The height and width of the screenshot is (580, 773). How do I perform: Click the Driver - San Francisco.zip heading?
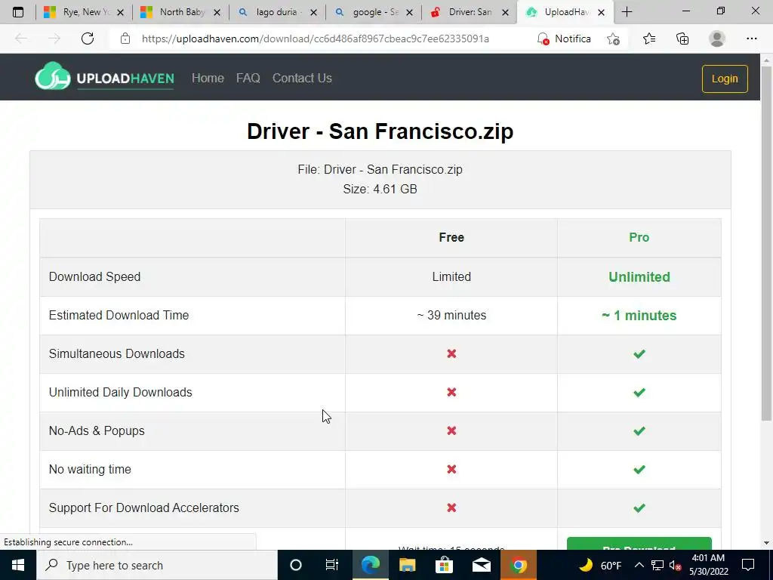tap(380, 131)
